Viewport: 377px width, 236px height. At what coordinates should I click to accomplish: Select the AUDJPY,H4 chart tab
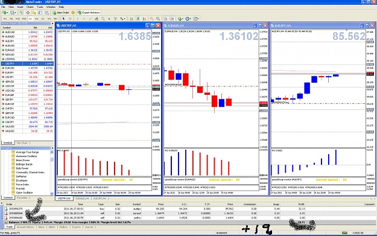pyautogui.click(x=100, y=199)
